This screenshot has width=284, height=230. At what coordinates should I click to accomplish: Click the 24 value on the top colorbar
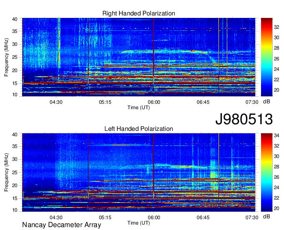click(x=276, y=69)
